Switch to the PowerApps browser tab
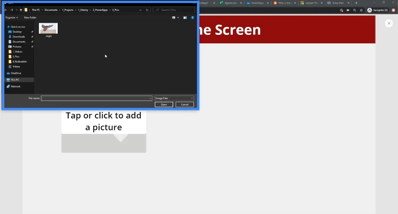Image resolution: width=398 pixels, height=214 pixels. point(257,3)
